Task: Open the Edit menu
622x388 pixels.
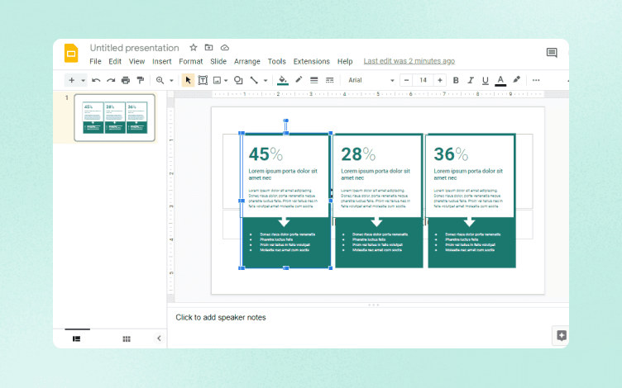Action: tap(115, 61)
